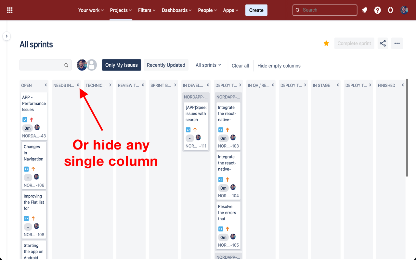The width and height of the screenshot is (416, 260).
Task: Click the Create button
Action: tap(256, 10)
